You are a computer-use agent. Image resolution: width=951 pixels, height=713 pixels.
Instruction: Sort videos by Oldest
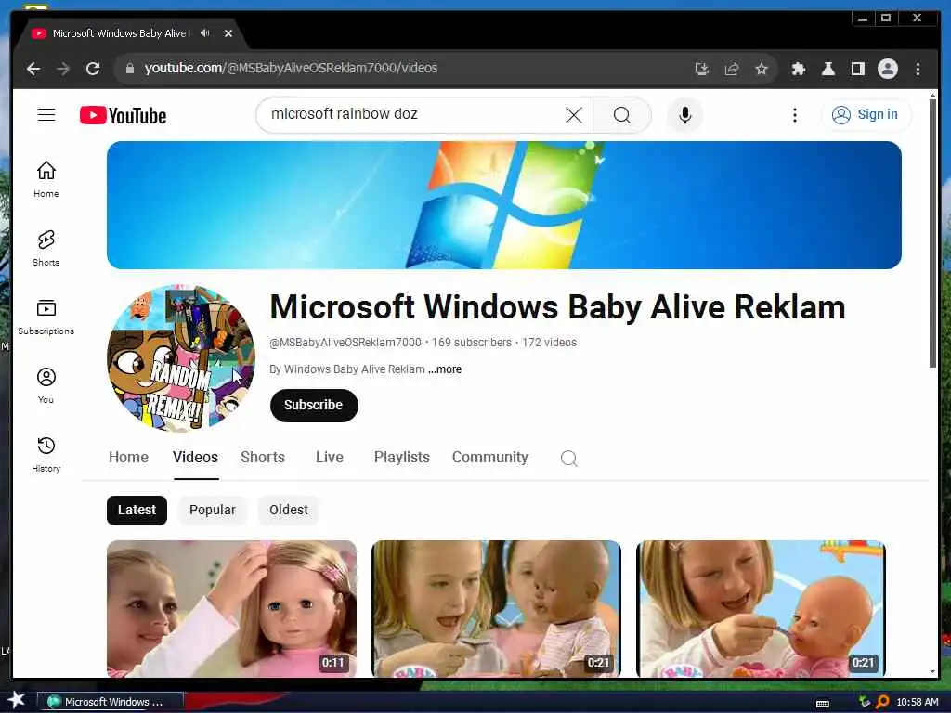(x=289, y=510)
